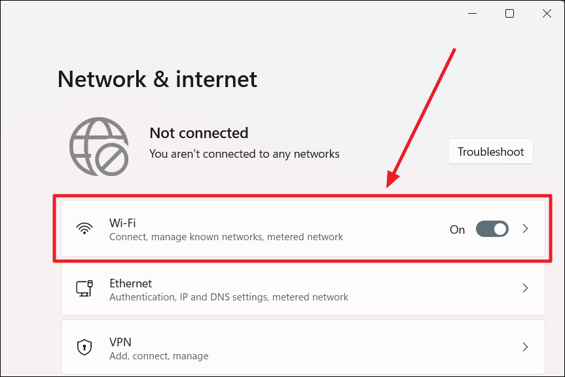Click the VPN shield icon

point(85,346)
